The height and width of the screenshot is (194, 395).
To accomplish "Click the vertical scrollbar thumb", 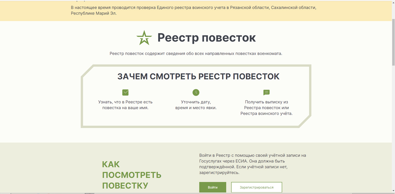I will click(393, 43).
